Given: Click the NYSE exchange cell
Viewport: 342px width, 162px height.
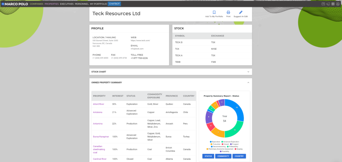Looking at the screenshot, I should click(214, 49).
